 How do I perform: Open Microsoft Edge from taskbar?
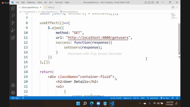point(92,103)
